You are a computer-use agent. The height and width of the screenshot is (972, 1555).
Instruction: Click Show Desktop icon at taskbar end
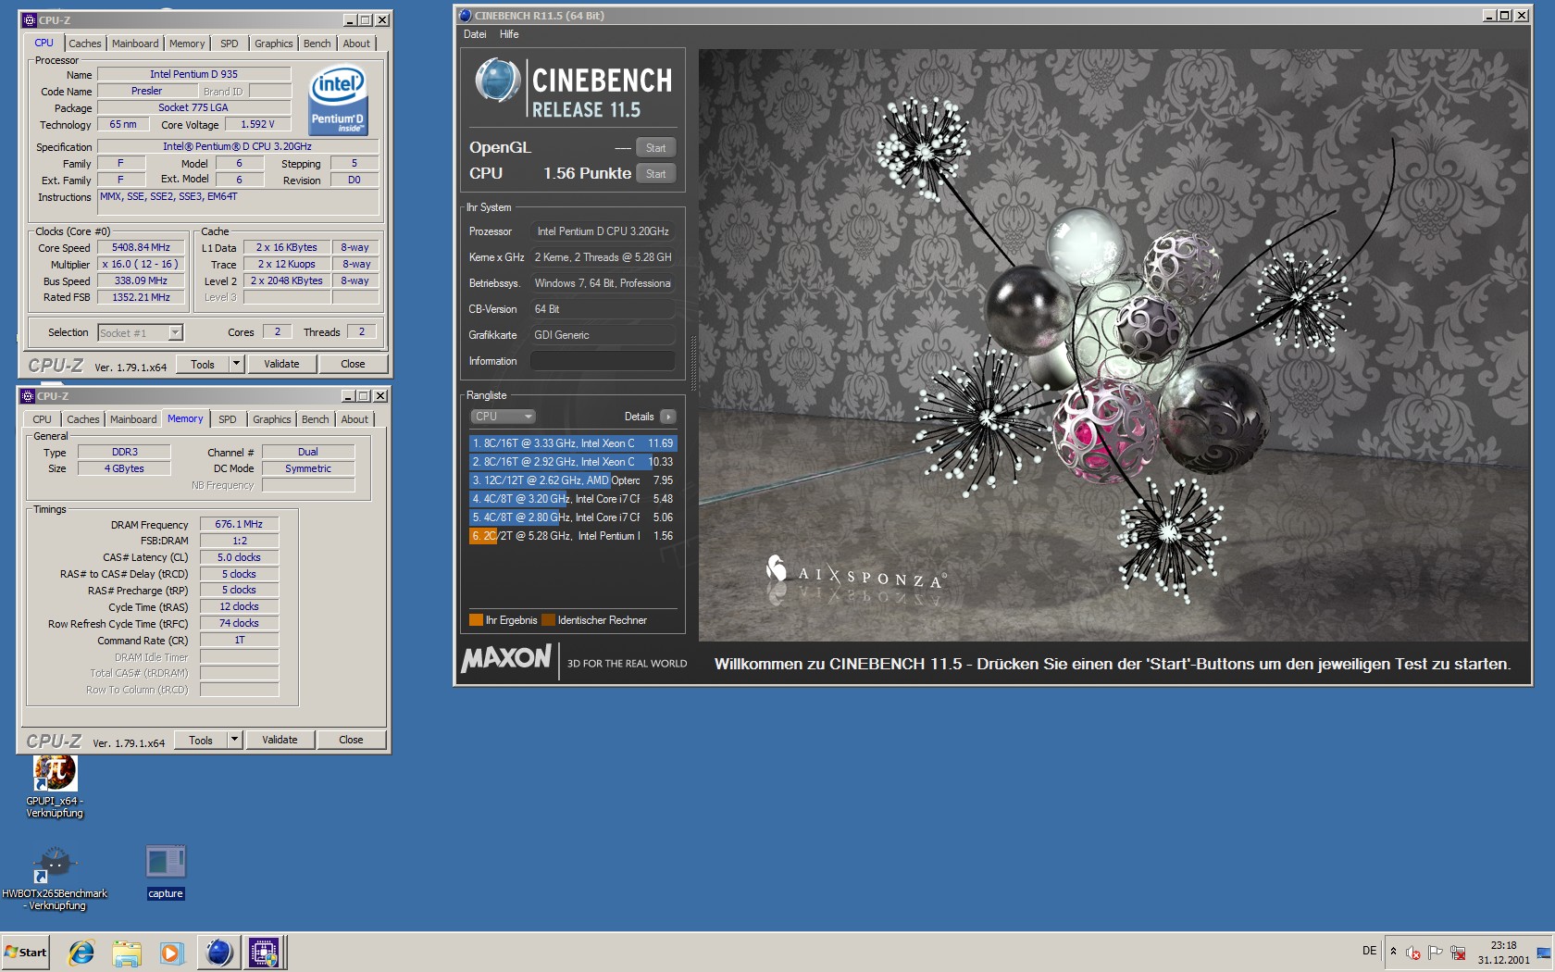pyautogui.click(x=1544, y=952)
